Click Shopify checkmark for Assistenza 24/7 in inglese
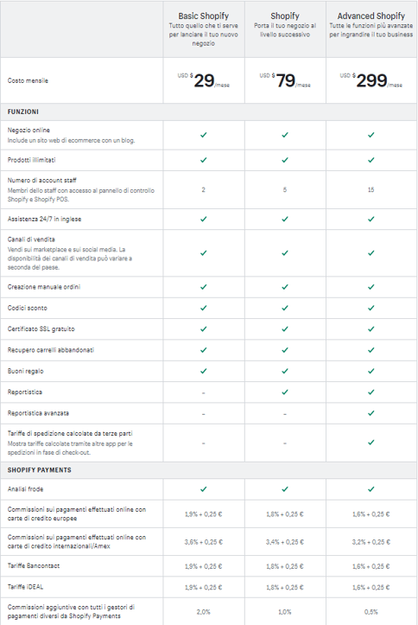 [x=285, y=219]
